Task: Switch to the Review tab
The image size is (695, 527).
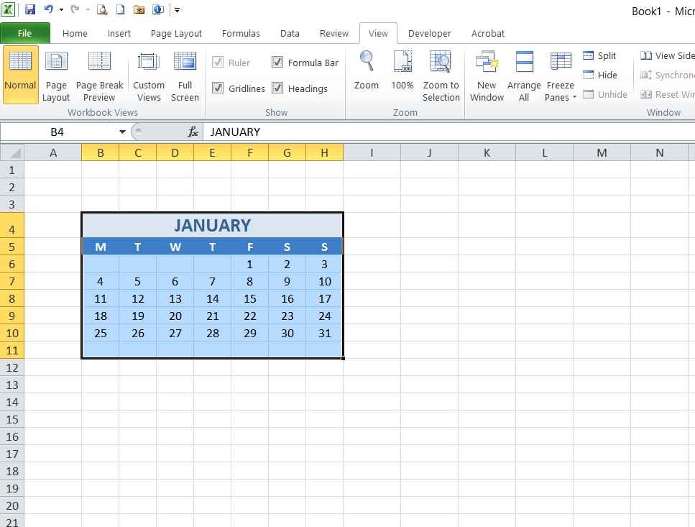Action: click(333, 33)
